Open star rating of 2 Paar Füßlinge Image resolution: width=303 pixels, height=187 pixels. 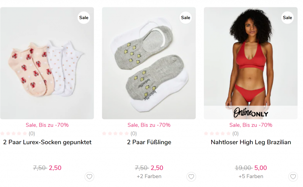116,134
